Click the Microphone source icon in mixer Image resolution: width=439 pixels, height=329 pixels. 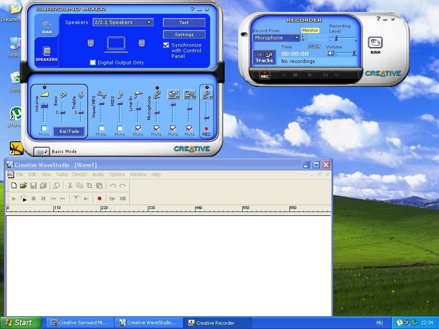[157, 94]
